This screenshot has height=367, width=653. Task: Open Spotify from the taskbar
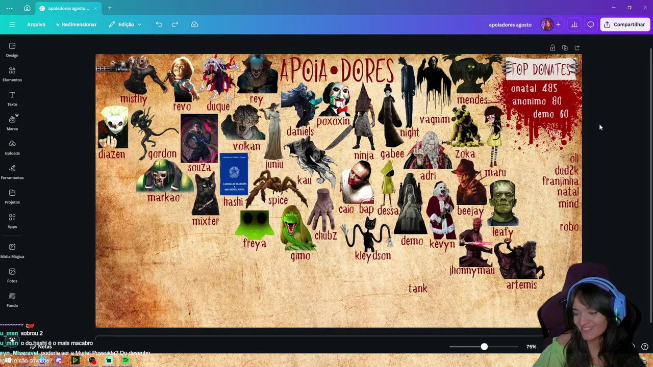(125, 360)
